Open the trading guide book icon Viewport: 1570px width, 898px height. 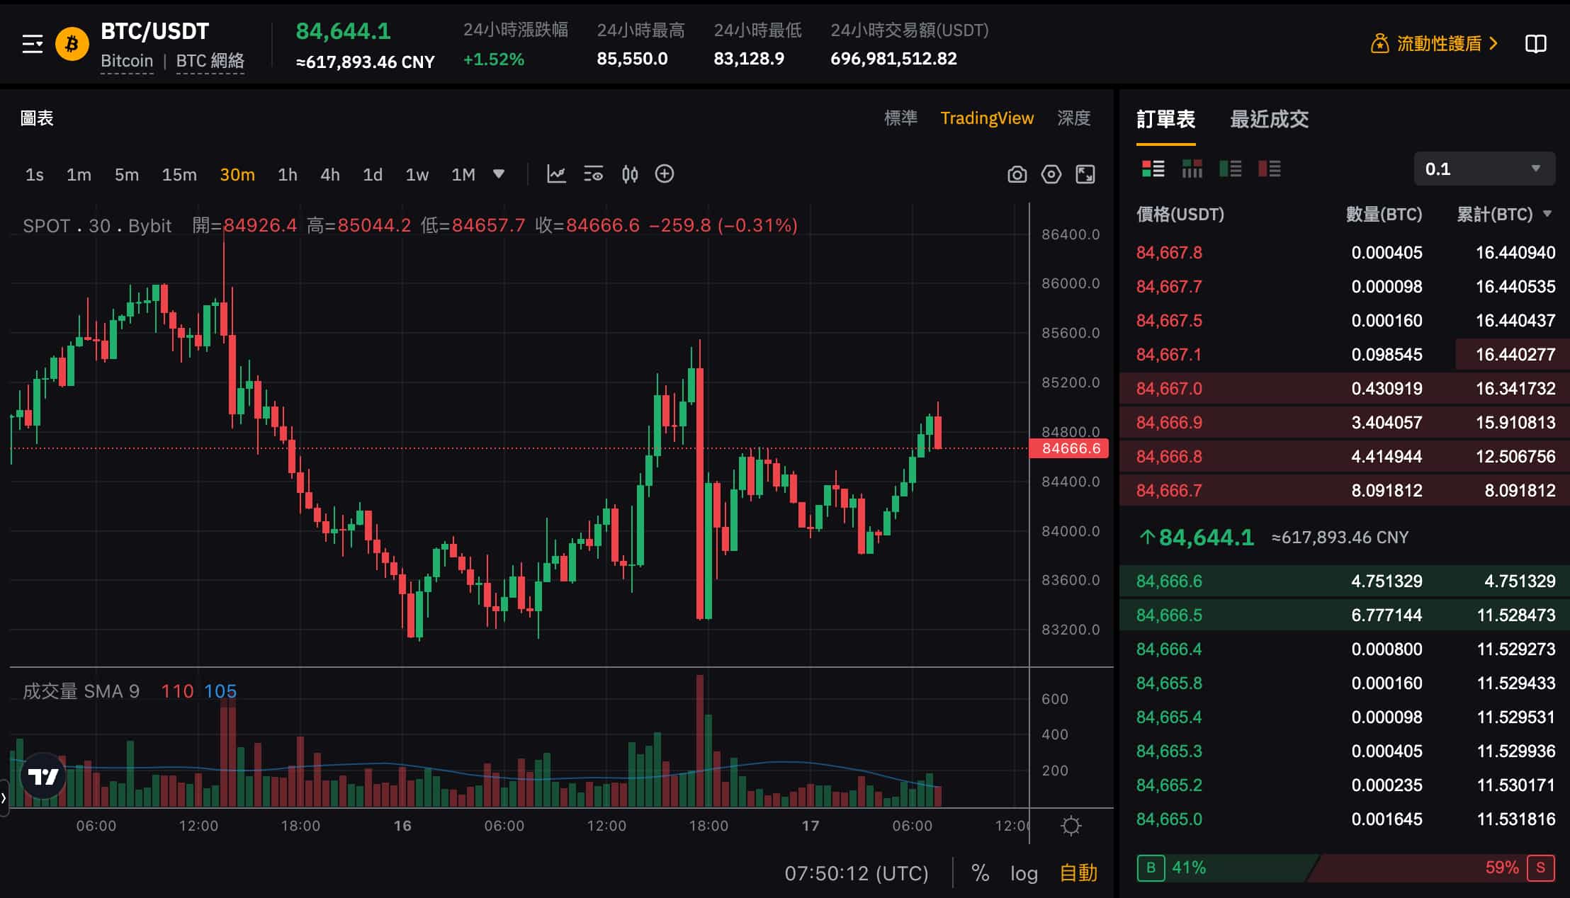pyautogui.click(x=1535, y=44)
